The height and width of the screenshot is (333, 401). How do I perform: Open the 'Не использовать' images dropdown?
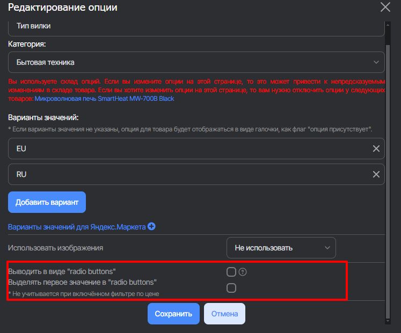point(281,248)
